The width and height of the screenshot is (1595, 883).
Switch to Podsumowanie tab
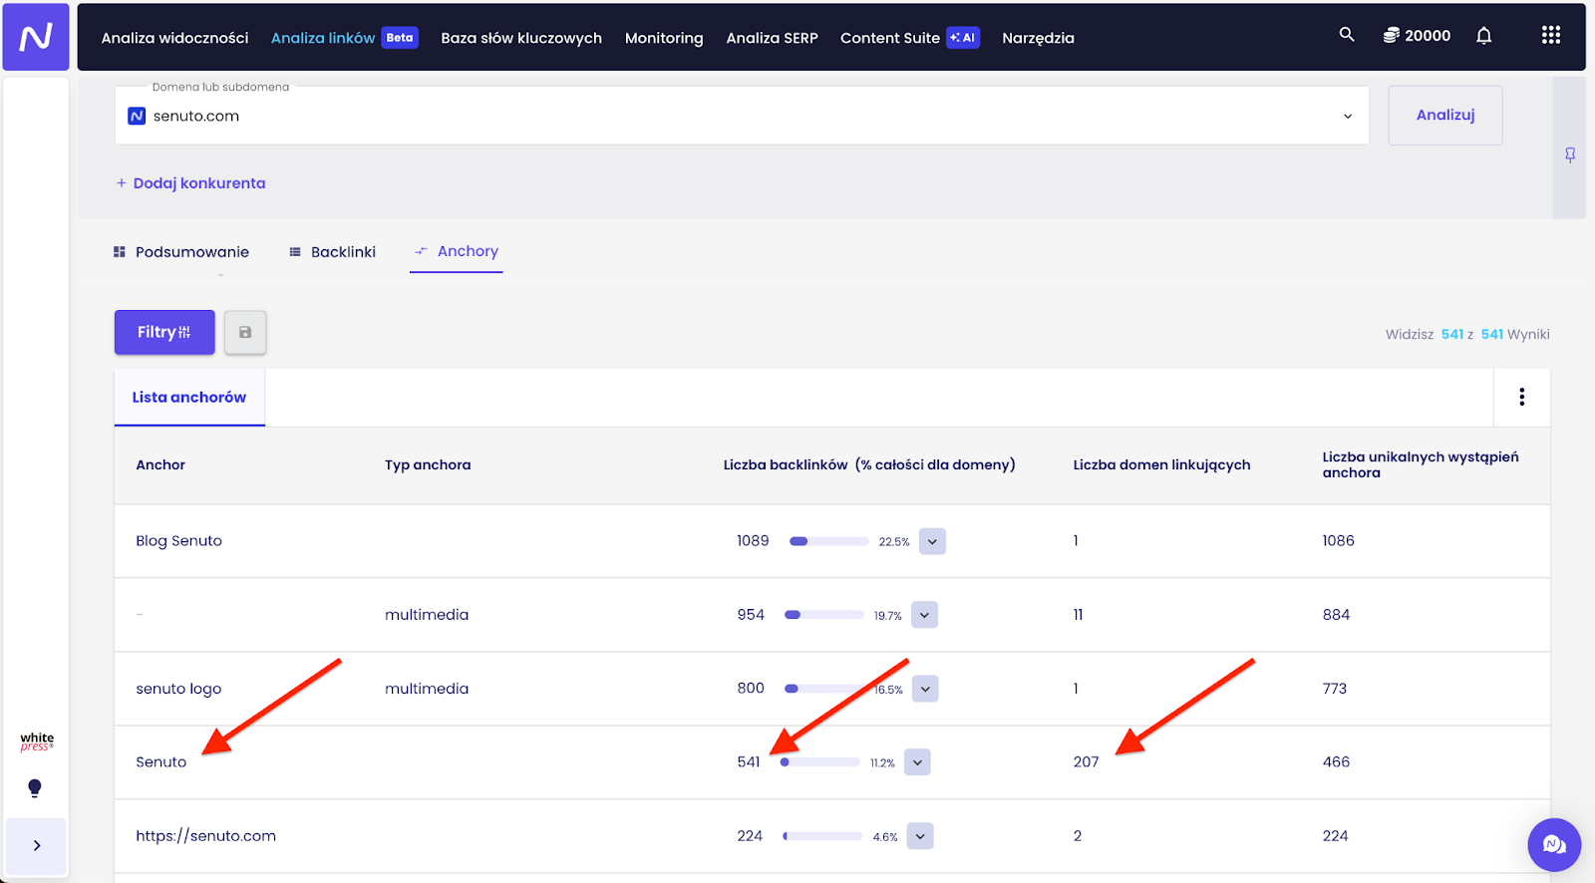pyautogui.click(x=181, y=252)
